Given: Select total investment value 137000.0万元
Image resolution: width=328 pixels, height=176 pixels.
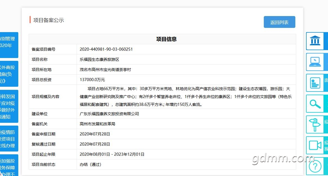Looking at the screenshot, I should tap(92, 80).
